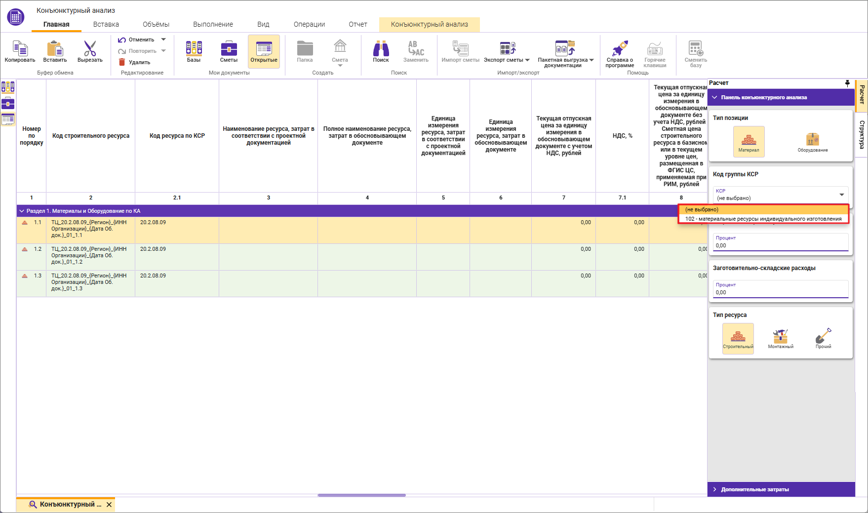Screen dimensions: 868x513
Task: Select resource type Монтажный
Action: click(781, 339)
